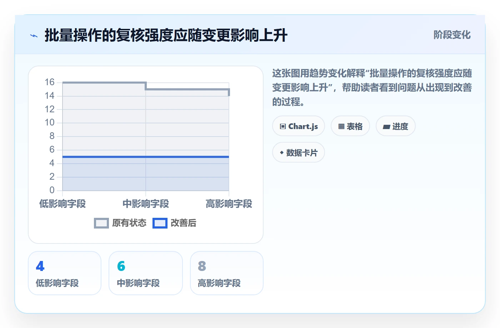Open the 高影响字段 data card showing 8
The image size is (500, 328).
coord(227,273)
